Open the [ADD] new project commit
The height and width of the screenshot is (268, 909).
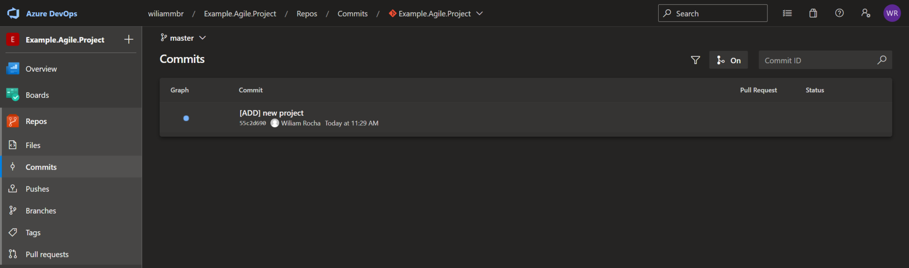point(272,113)
